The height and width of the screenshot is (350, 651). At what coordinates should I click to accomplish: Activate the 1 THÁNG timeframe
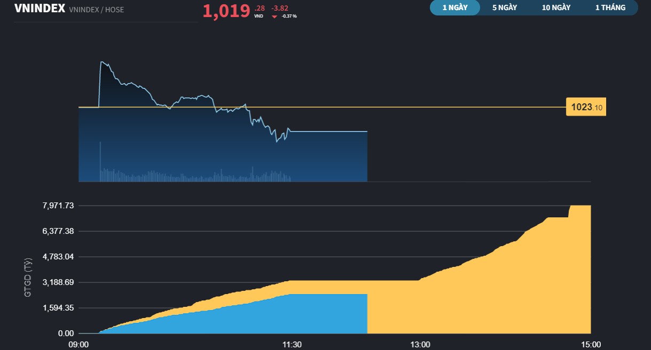(610, 7)
